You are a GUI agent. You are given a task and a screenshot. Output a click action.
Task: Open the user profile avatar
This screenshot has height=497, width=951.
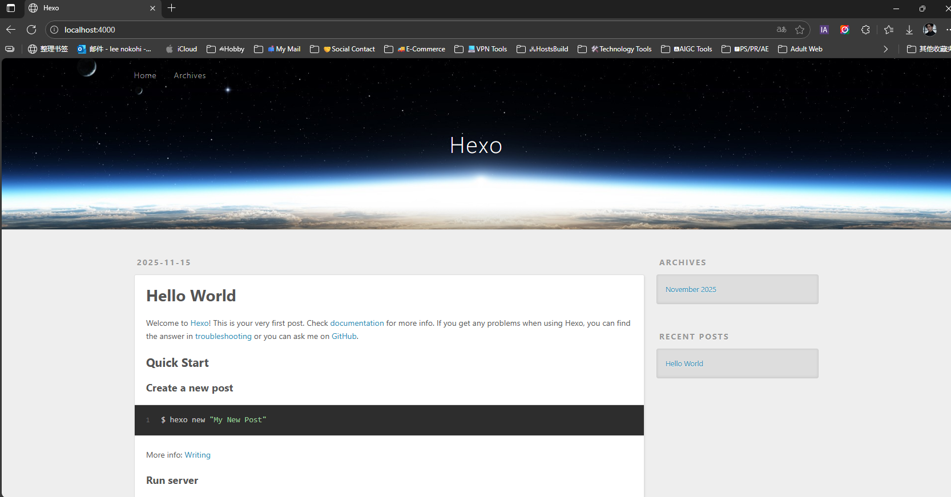pos(930,30)
